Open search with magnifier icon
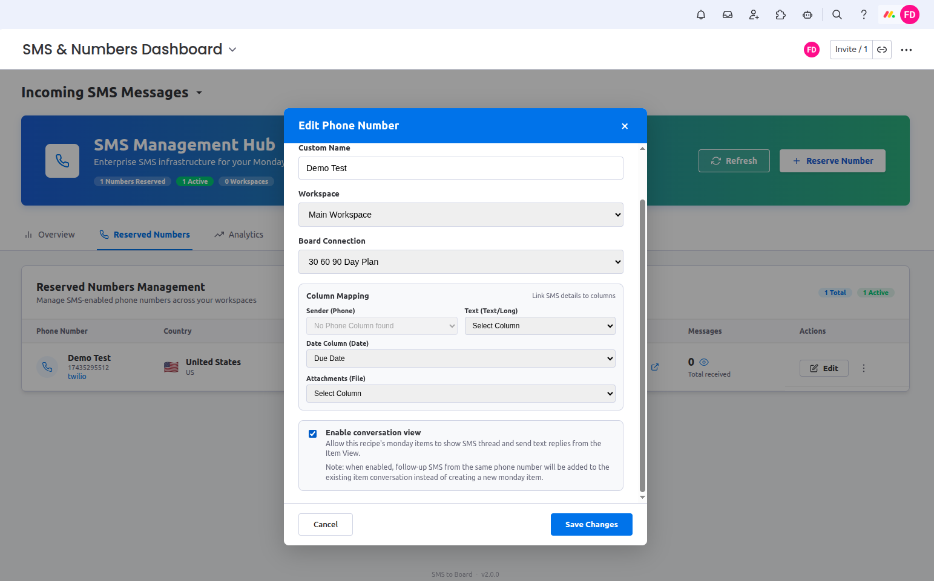The height and width of the screenshot is (581, 934). click(837, 15)
